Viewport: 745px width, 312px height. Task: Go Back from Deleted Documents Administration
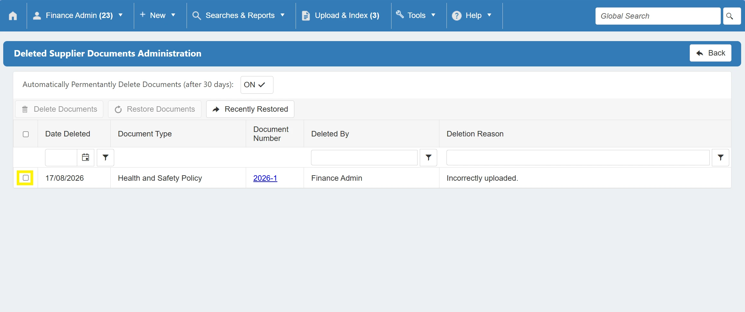click(x=710, y=53)
